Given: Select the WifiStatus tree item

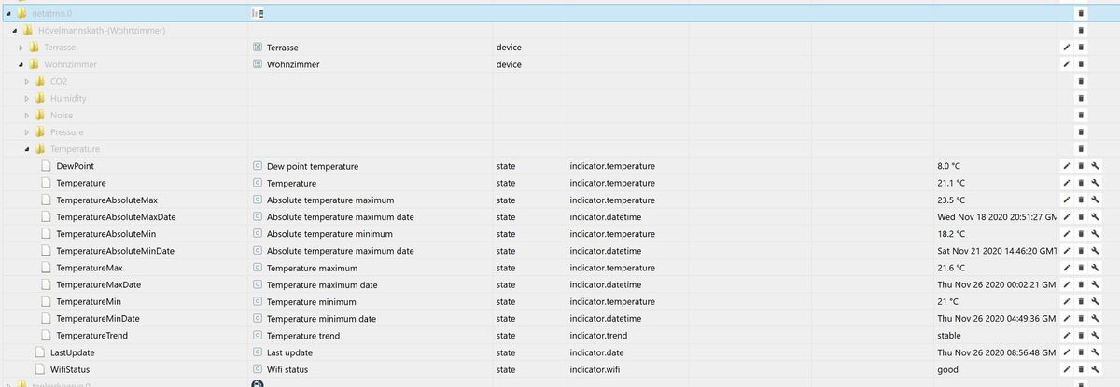Looking at the screenshot, I should [70, 369].
